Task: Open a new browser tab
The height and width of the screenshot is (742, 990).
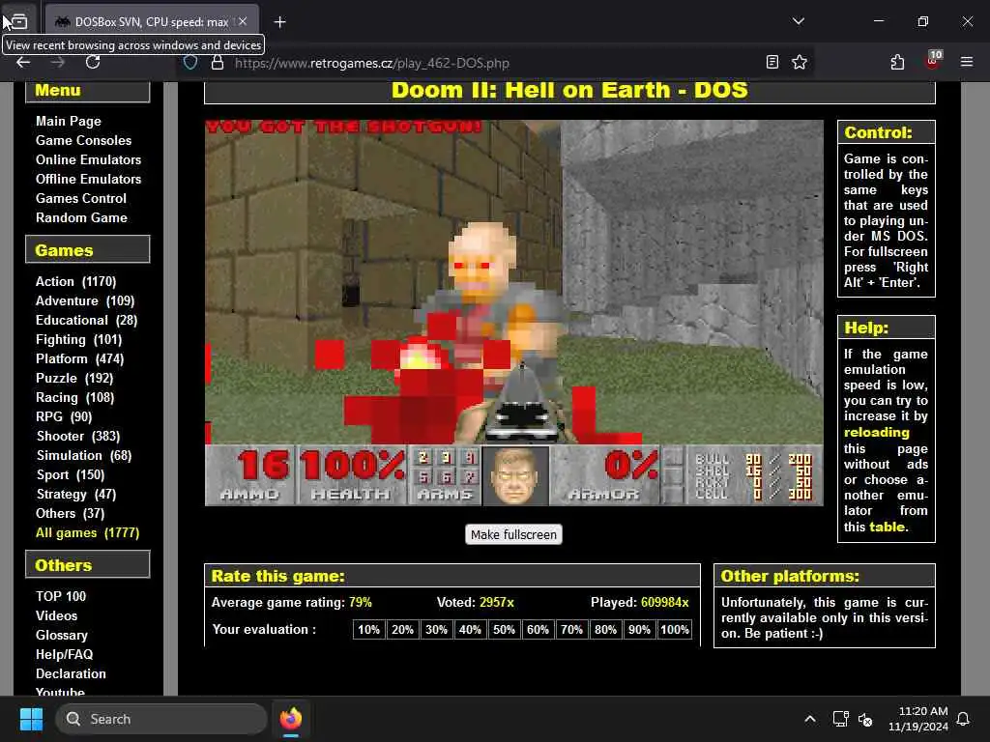Action: (279, 22)
